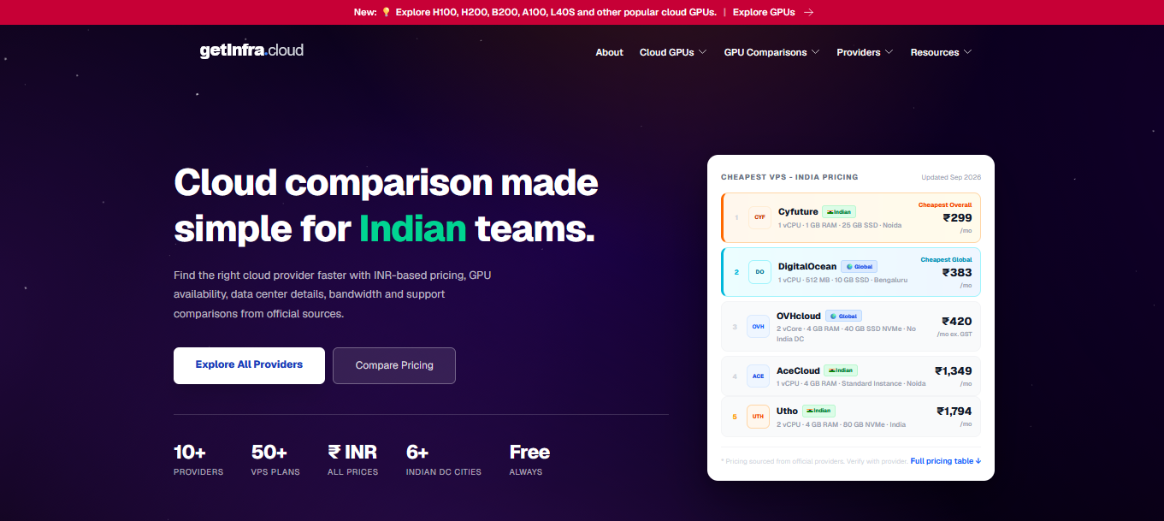Click the ₹420 price for OVHcloud

[x=957, y=322]
